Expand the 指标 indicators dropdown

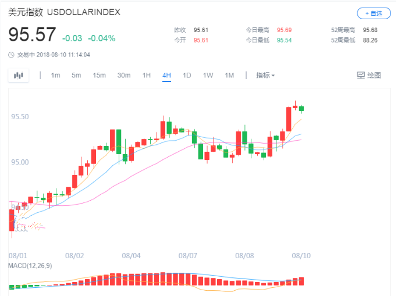[x=265, y=76]
